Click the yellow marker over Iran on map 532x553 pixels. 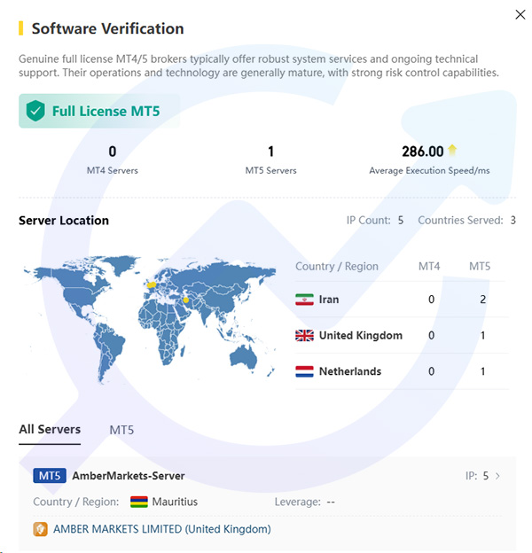coord(186,300)
